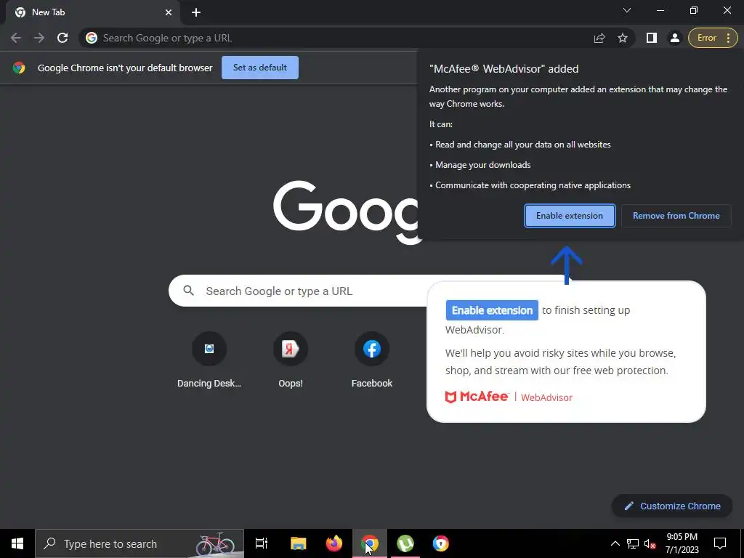The image size is (744, 558).
Task: Share this page icon in address bar
Action: (x=599, y=38)
